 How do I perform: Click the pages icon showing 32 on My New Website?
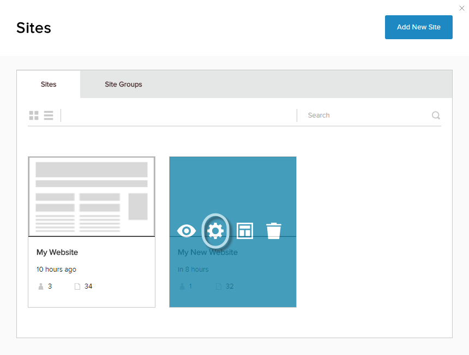(219, 286)
